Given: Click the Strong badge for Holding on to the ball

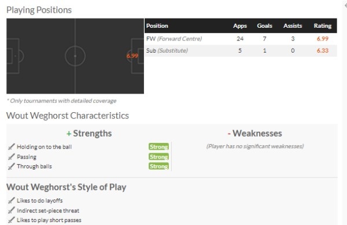Looking at the screenshot, I should click(x=158, y=147).
